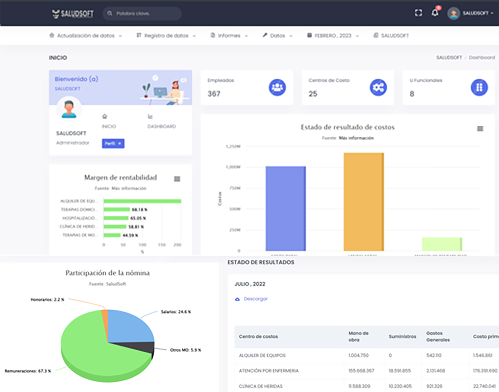Click the INICIO home icon
Viewport: 499px width, 392px height.
[x=104, y=116]
